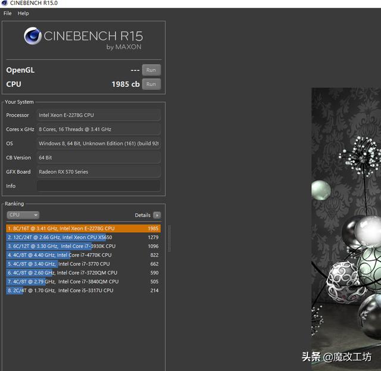Select ranking row Intel Core i7-4770K CPU
Viewport: 381px width, 371px height.
(83, 255)
